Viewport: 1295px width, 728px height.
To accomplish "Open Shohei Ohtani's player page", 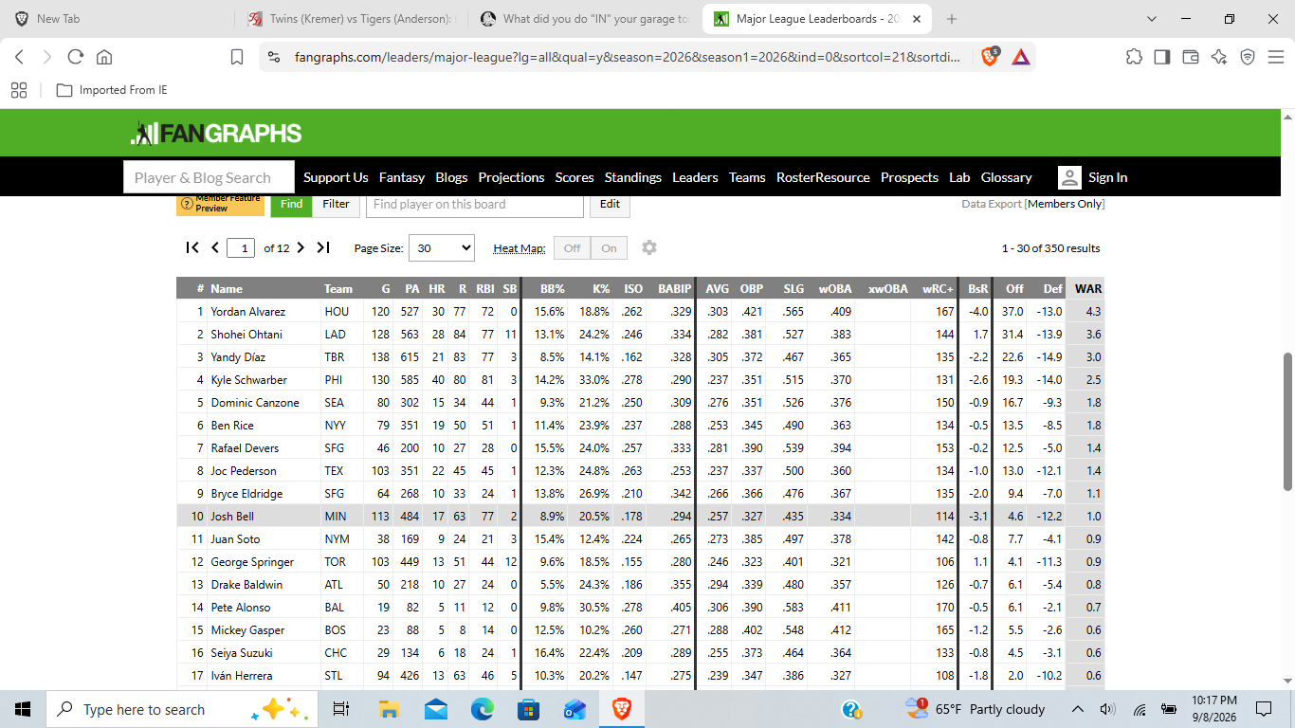I will [247, 335].
